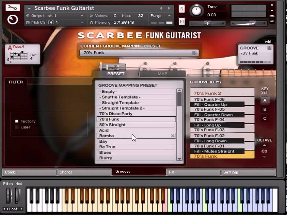Click the Fill - Long Down key
This screenshot has width=287, height=215.
point(217,141)
